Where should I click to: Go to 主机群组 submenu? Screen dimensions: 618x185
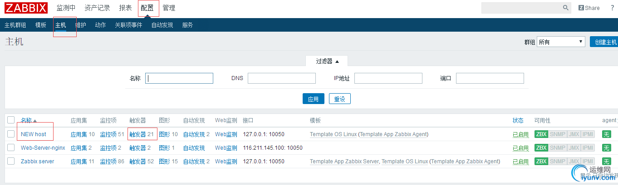(15, 25)
